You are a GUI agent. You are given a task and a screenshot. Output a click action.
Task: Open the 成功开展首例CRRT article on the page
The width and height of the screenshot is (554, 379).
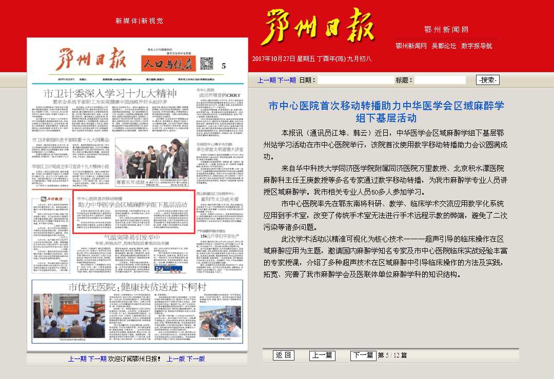click(220, 95)
